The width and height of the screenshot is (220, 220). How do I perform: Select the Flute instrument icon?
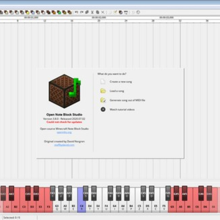(x=22, y=12)
